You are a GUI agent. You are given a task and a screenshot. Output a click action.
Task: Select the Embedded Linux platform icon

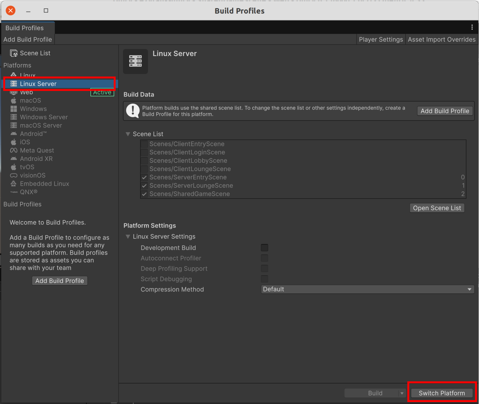click(14, 183)
